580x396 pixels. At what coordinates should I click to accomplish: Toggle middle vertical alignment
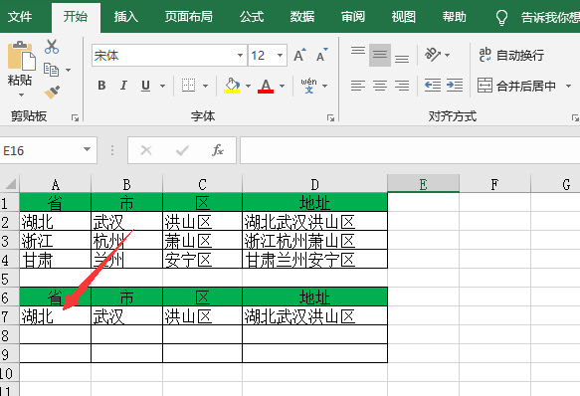[x=380, y=55]
